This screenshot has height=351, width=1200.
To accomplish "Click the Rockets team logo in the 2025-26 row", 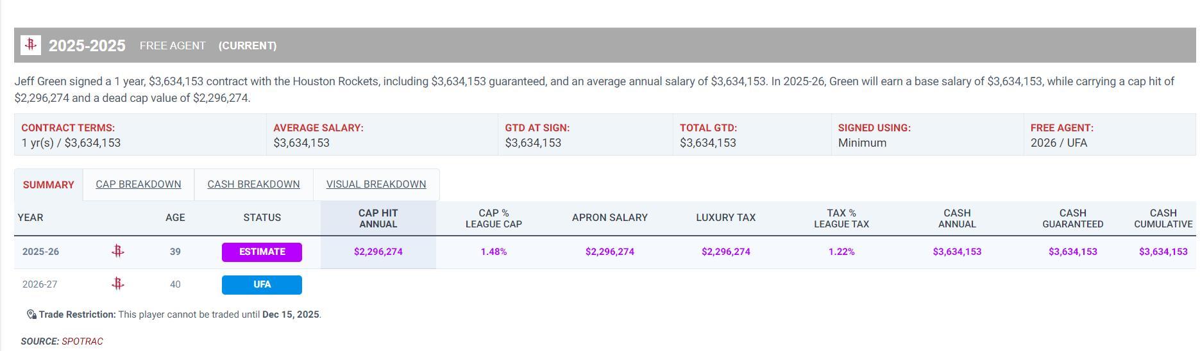I will (x=117, y=252).
